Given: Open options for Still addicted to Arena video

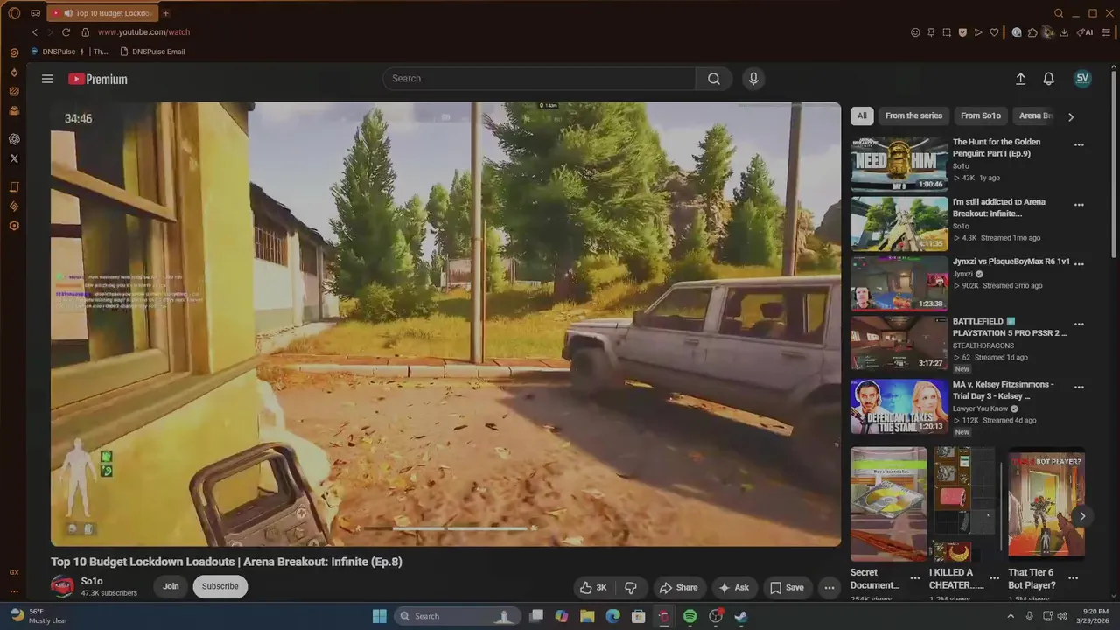Looking at the screenshot, I should tap(1079, 205).
